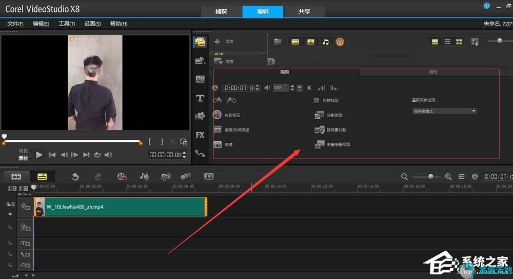Open the Record/Capture option icon
This screenshot has height=279, width=513.
[x=122, y=177]
